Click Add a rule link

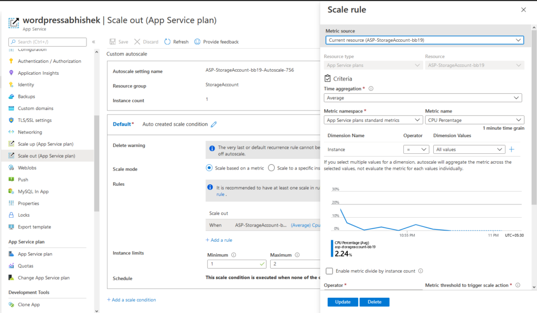[x=219, y=240]
